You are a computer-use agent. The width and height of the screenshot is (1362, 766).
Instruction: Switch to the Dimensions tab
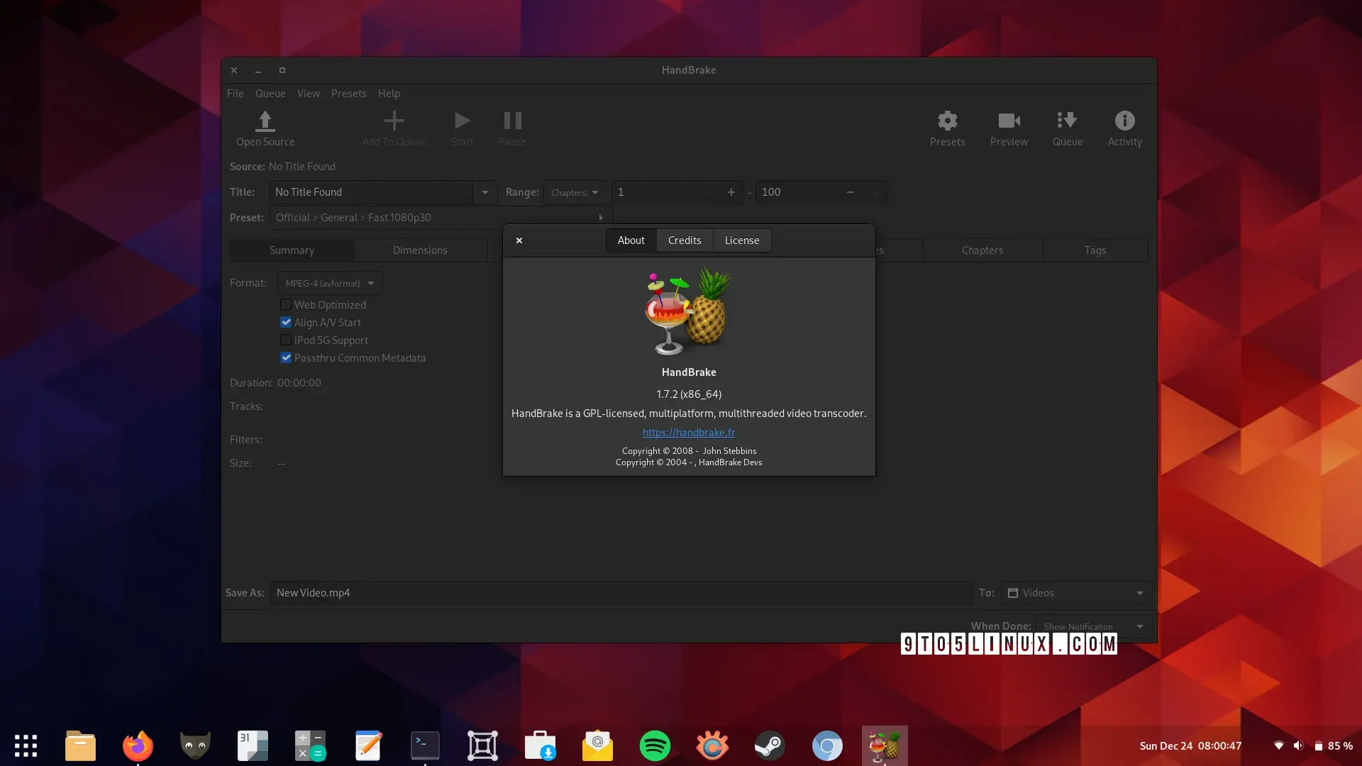click(420, 250)
